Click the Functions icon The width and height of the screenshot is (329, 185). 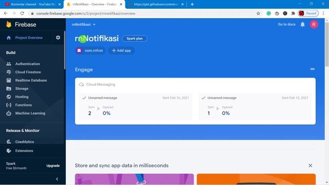(9, 105)
